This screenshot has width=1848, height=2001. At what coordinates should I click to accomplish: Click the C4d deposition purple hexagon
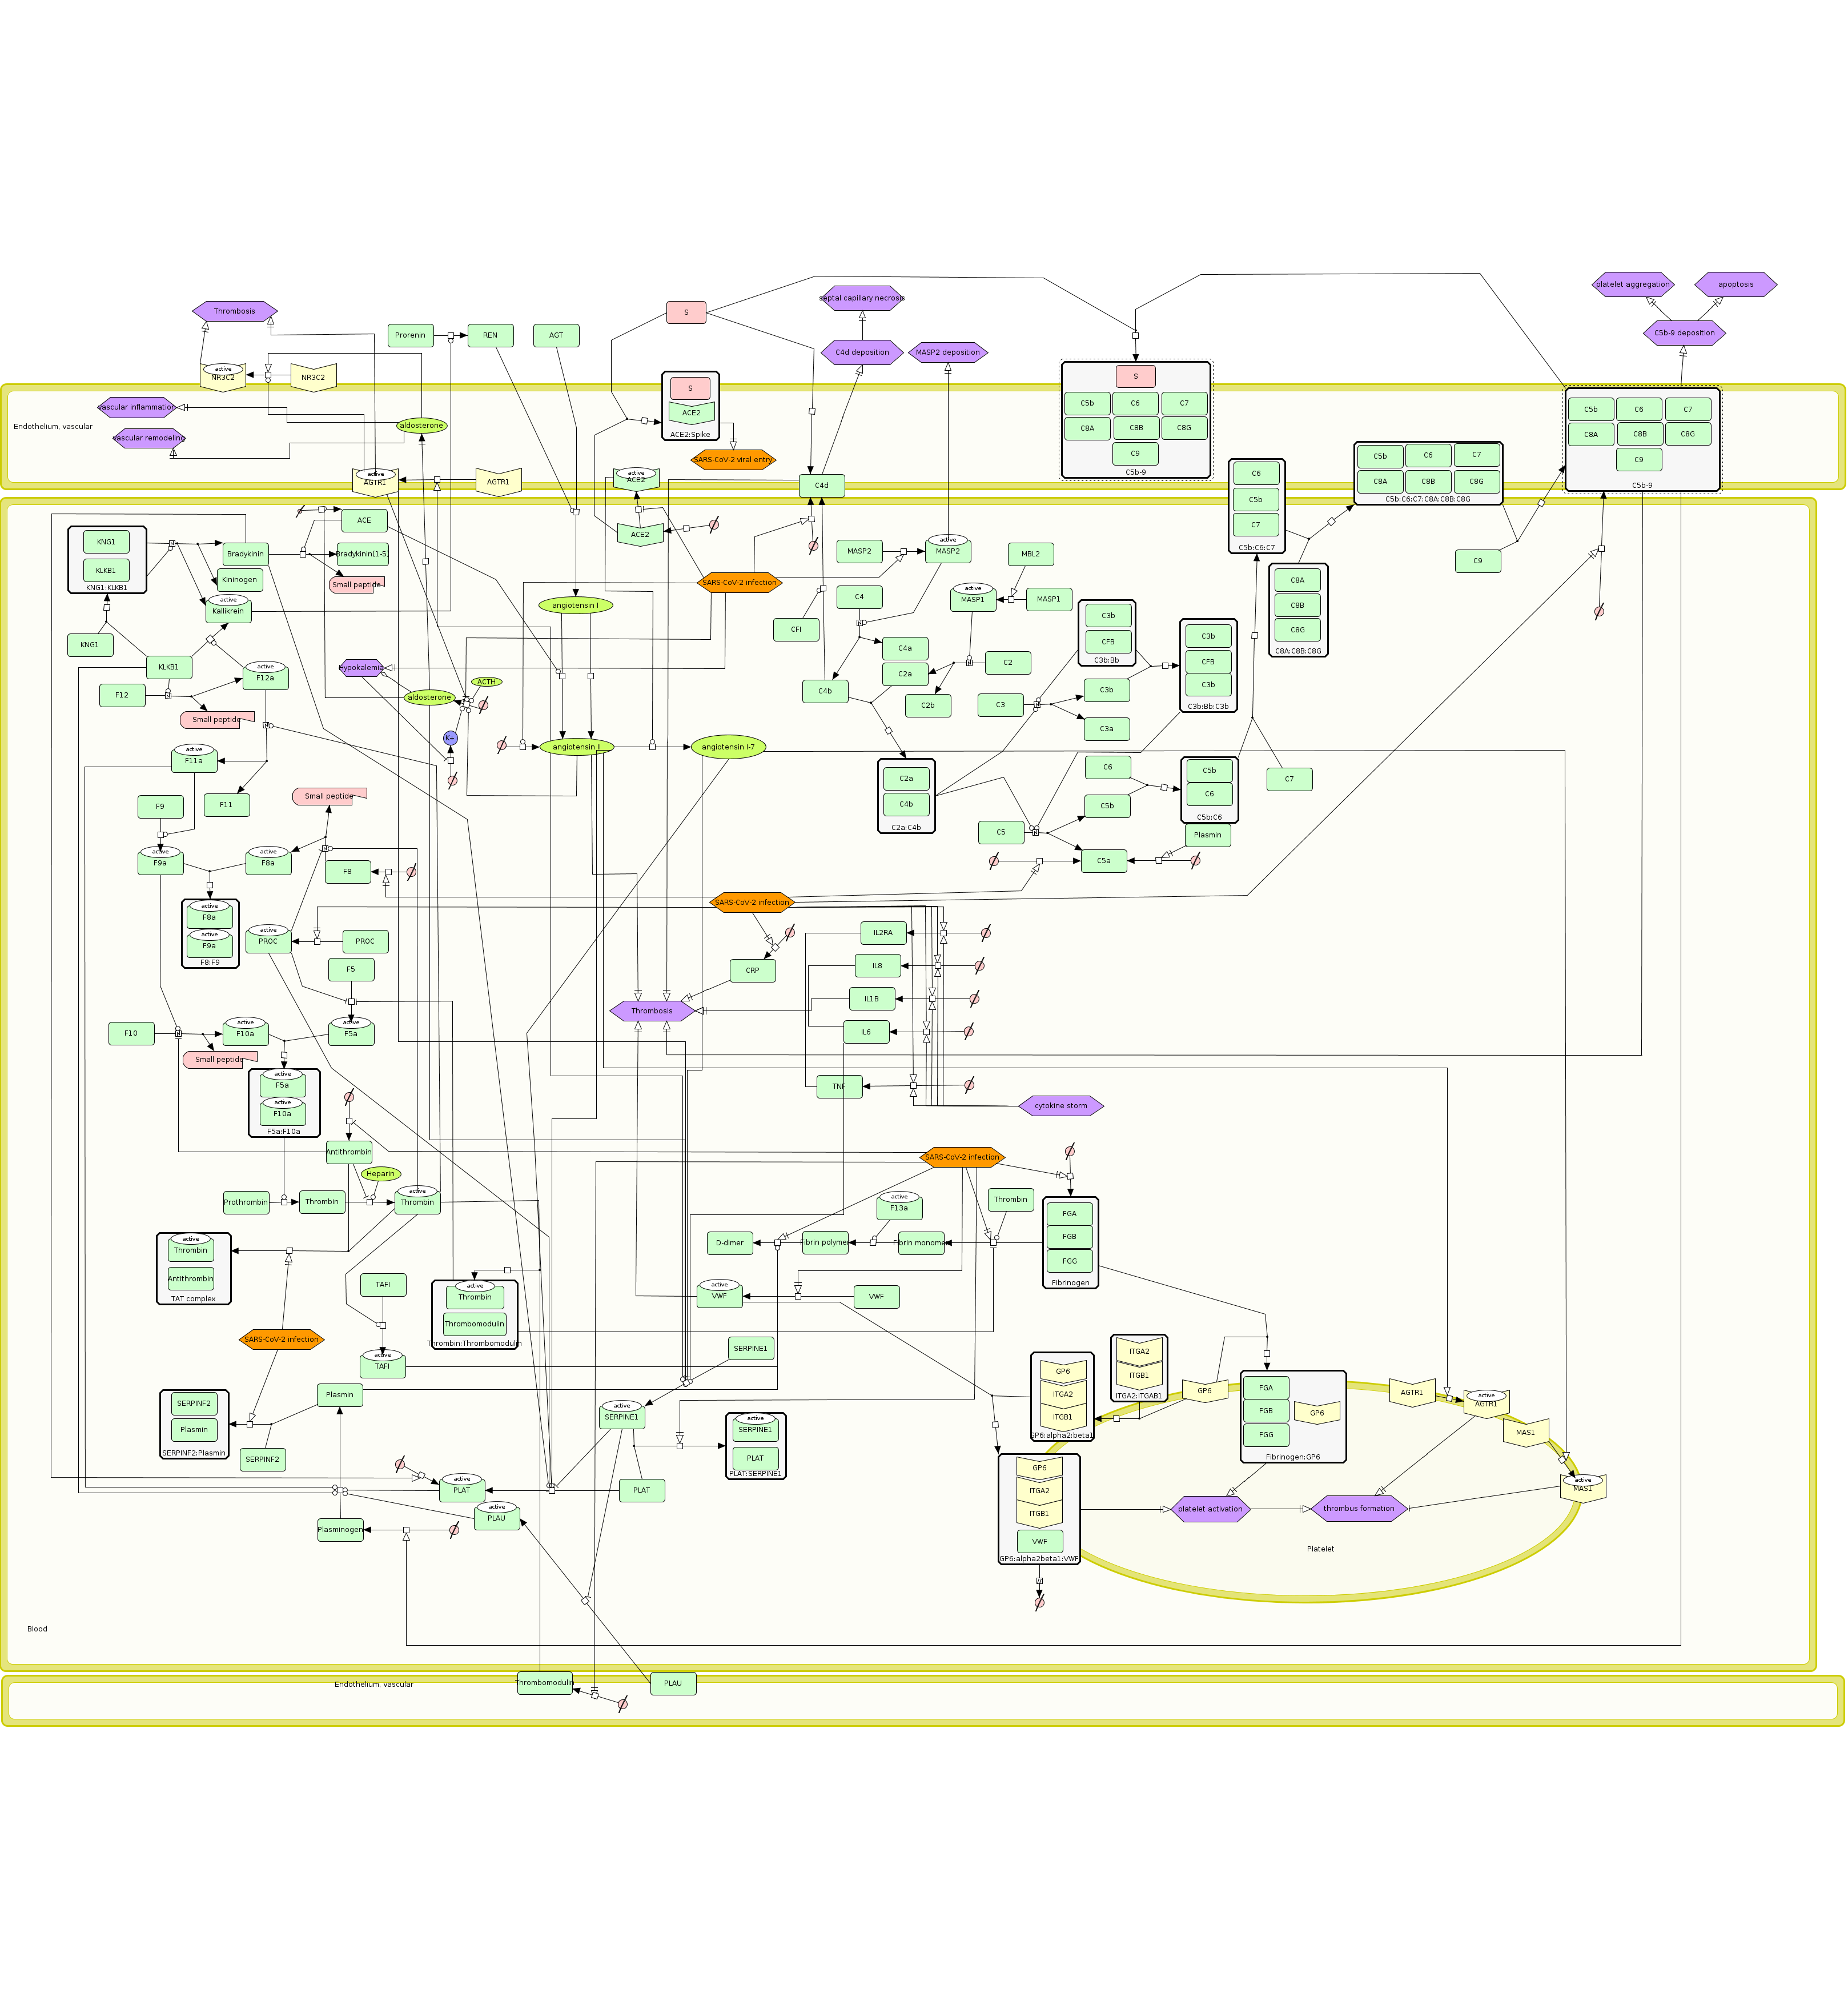(x=861, y=352)
